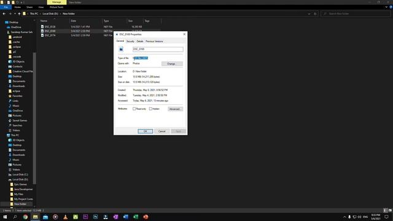Select This PC in navigation pane
393x221 pixels.
pyautogui.click(x=15, y=135)
